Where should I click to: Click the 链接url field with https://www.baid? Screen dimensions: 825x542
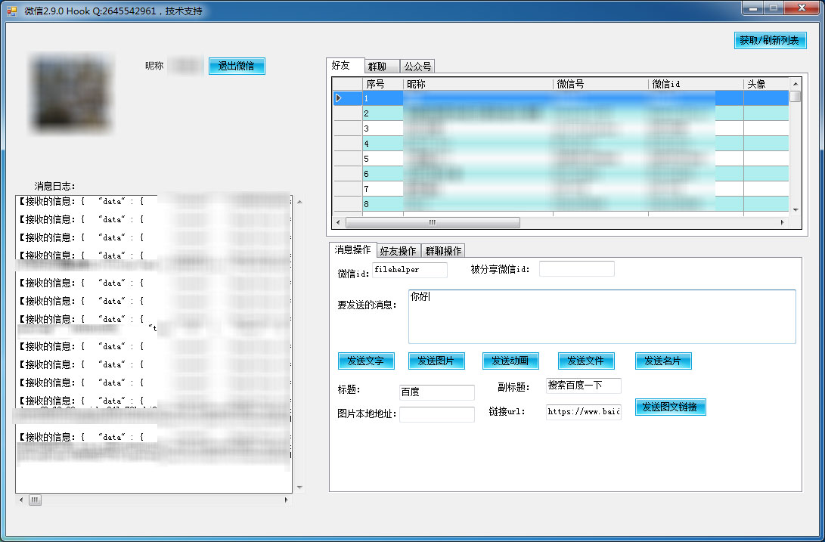click(584, 411)
